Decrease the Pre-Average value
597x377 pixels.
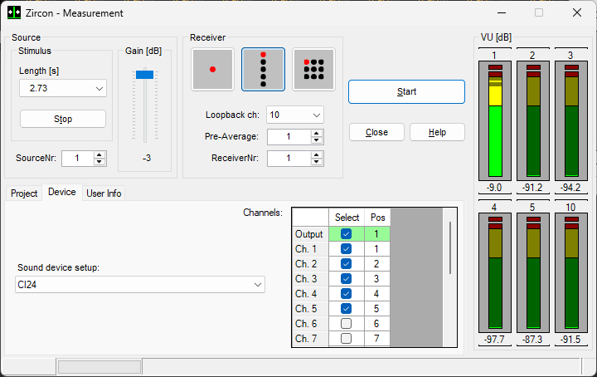[317, 140]
